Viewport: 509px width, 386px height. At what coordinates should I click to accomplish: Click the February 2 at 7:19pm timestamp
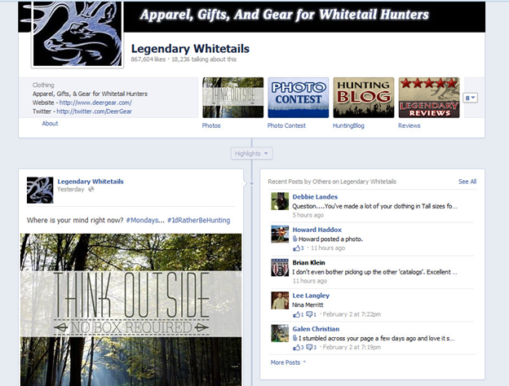[x=352, y=348]
